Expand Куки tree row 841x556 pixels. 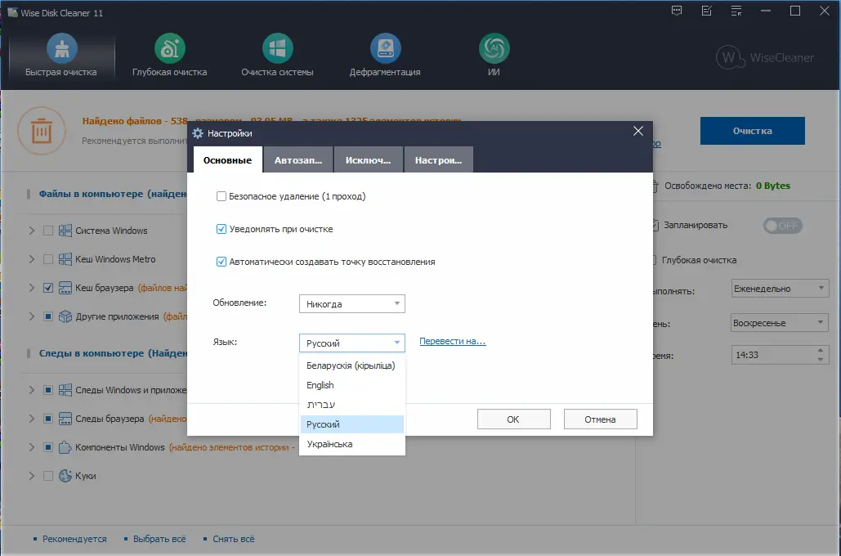tap(32, 476)
